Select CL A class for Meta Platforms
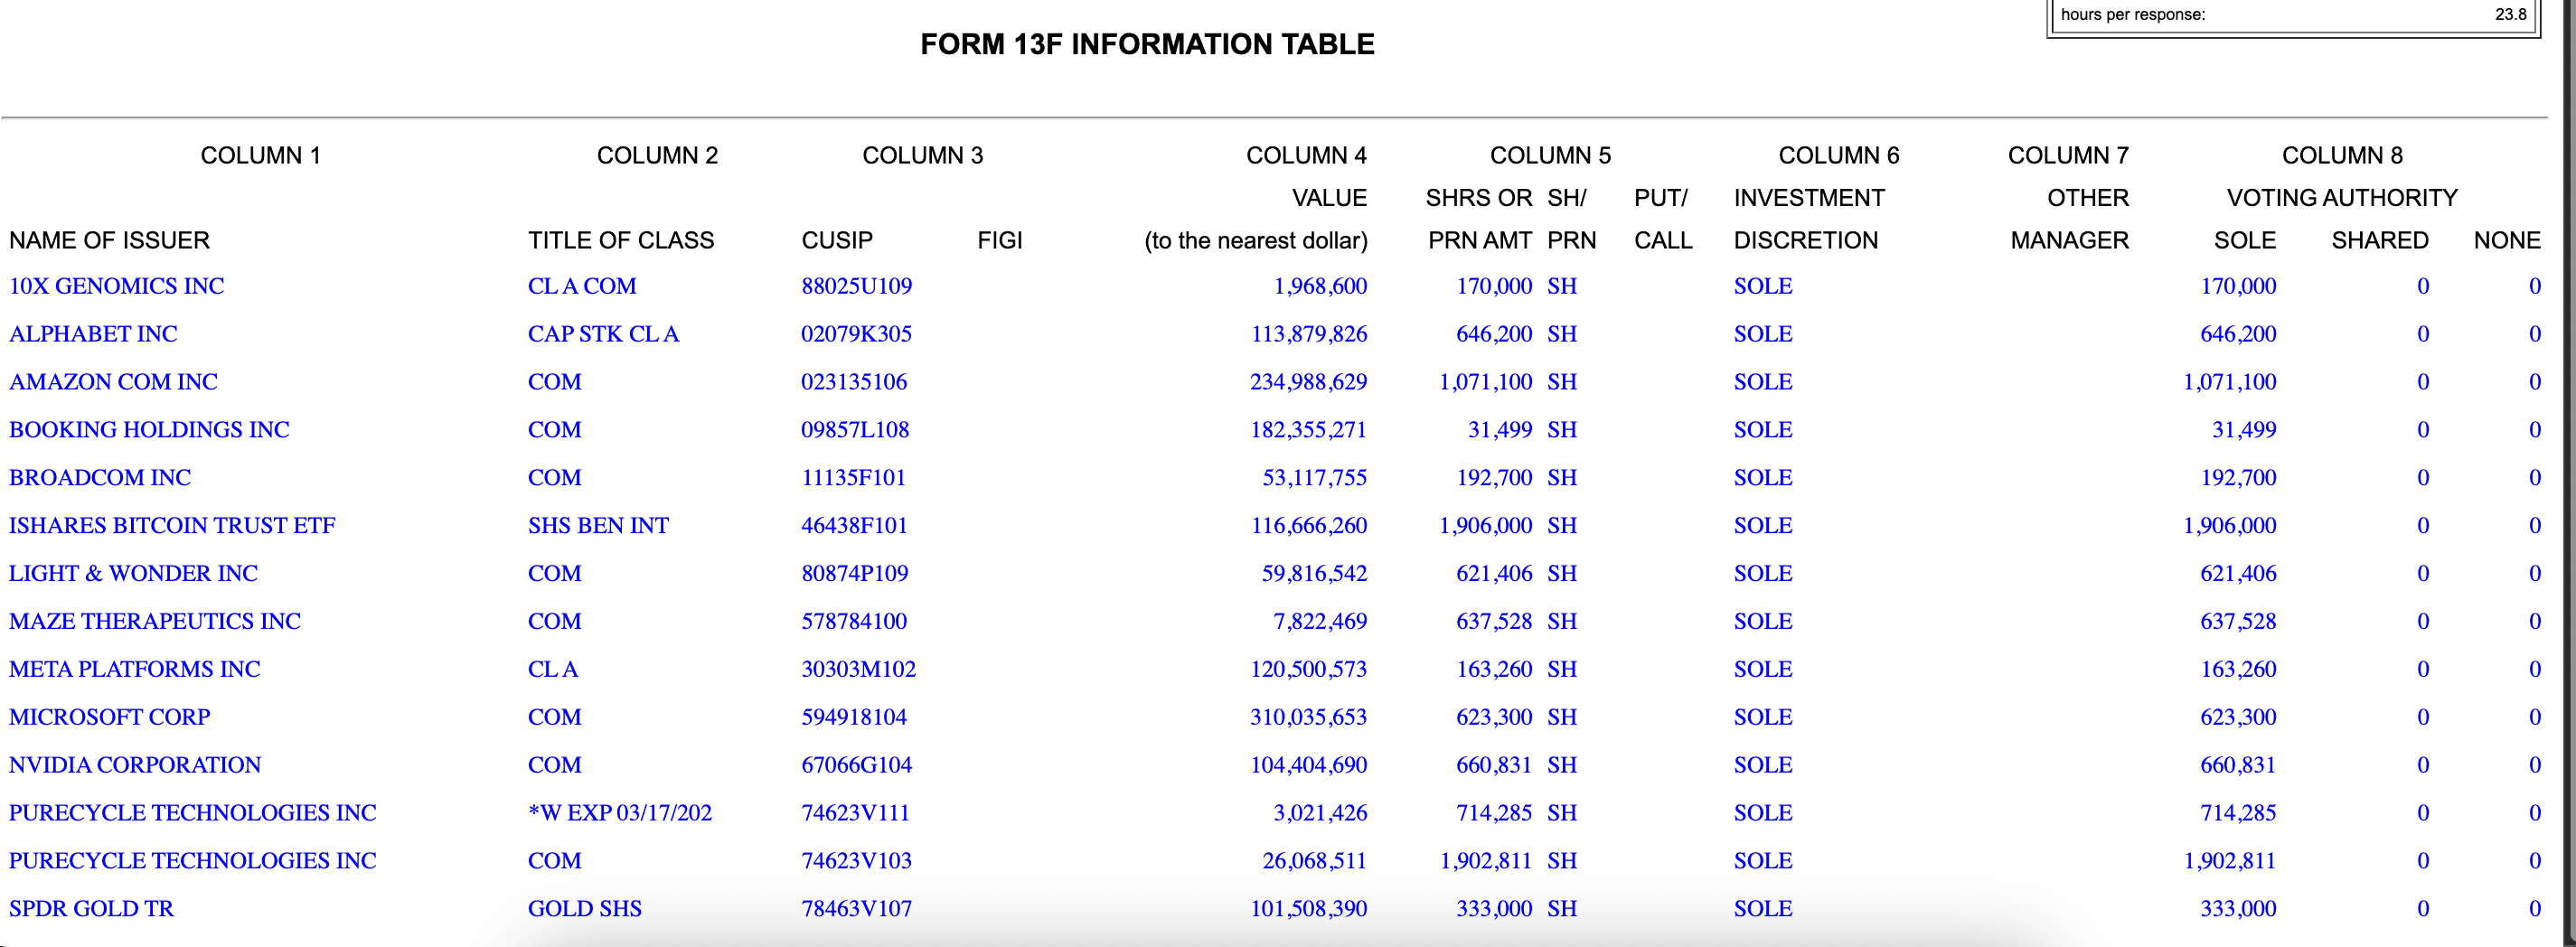2576x947 pixels. [x=553, y=670]
